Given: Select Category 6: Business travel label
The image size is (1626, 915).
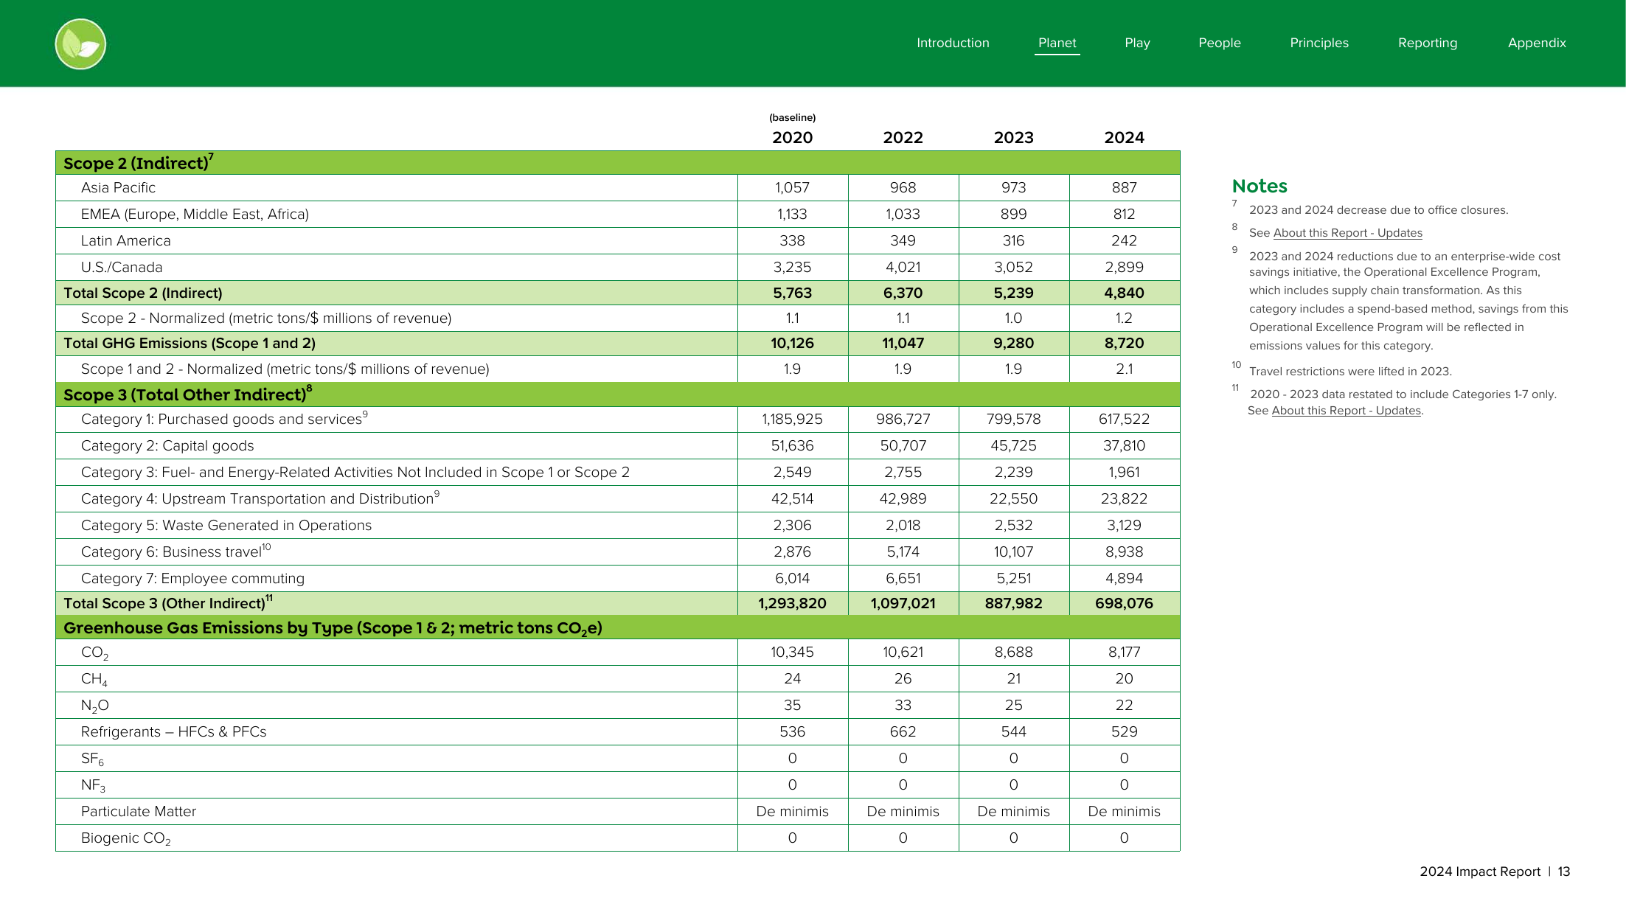Looking at the screenshot, I should (x=176, y=552).
